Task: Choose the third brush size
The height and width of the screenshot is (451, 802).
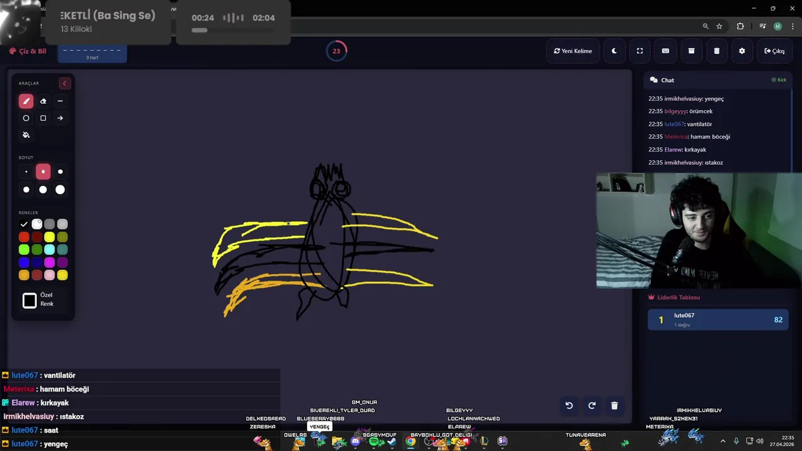Action: [60, 172]
